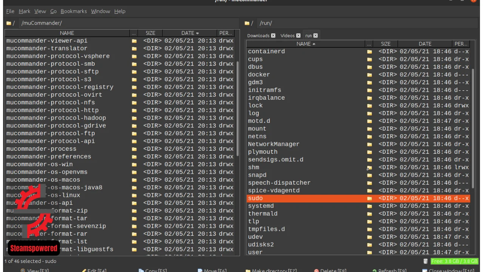Sort right panel by SIZE column
483x272 pixels.
click(x=386, y=44)
